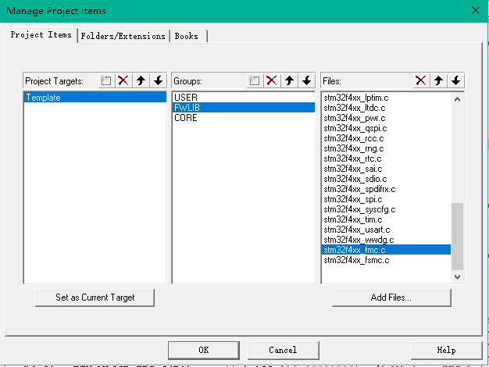Open the Folders/Extensions tab
Screen dimensions: 489x367
[x=123, y=36]
